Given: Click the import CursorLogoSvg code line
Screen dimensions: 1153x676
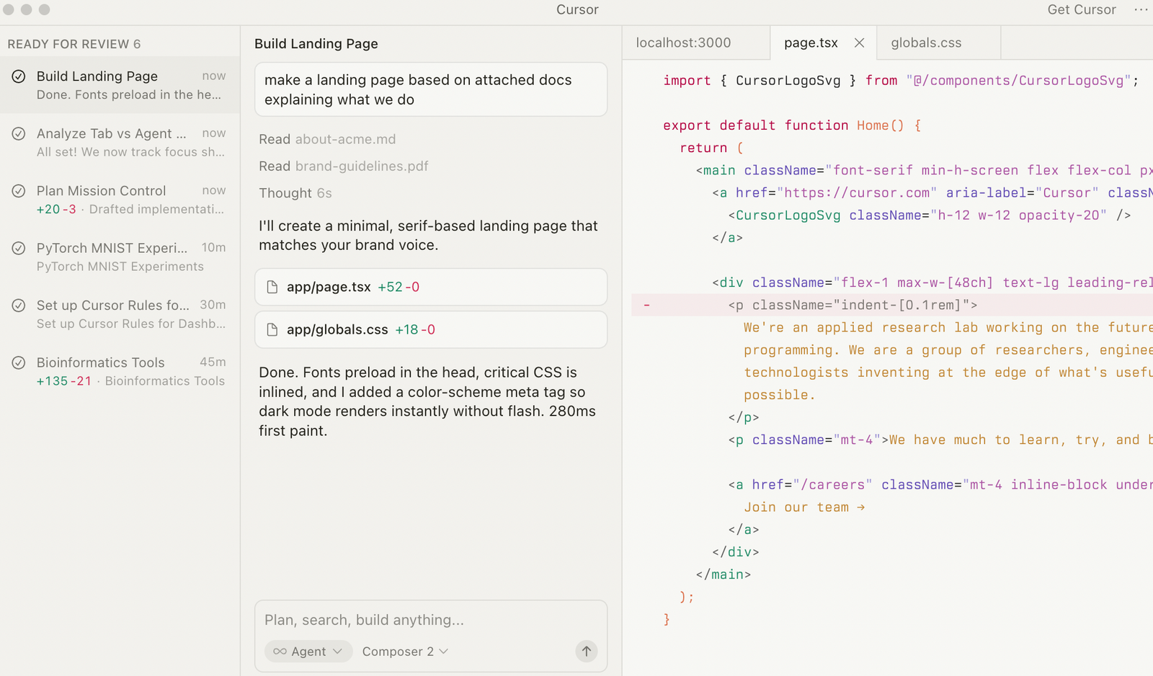Looking at the screenshot, I should pyautogui.click(x=901, y=81).
